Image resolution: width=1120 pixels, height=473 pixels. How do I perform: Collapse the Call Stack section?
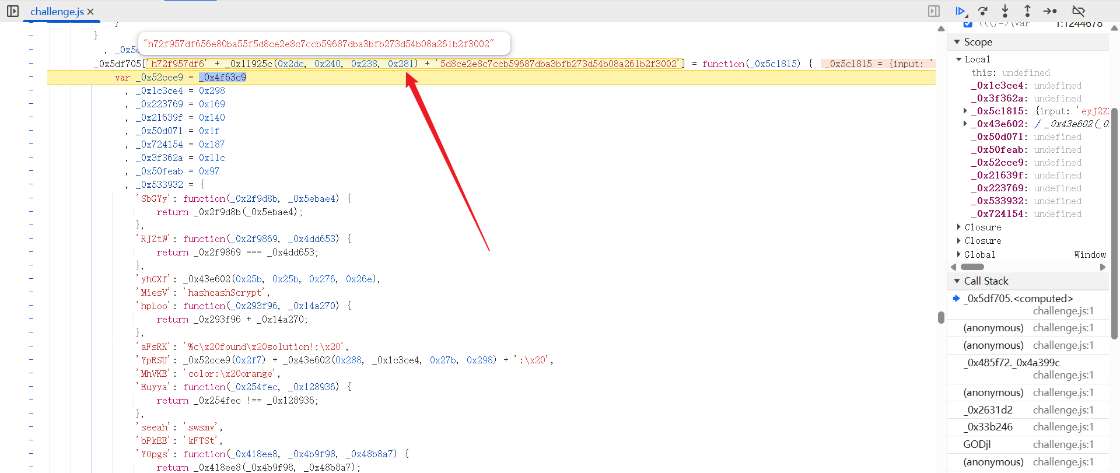coord(957,281)
